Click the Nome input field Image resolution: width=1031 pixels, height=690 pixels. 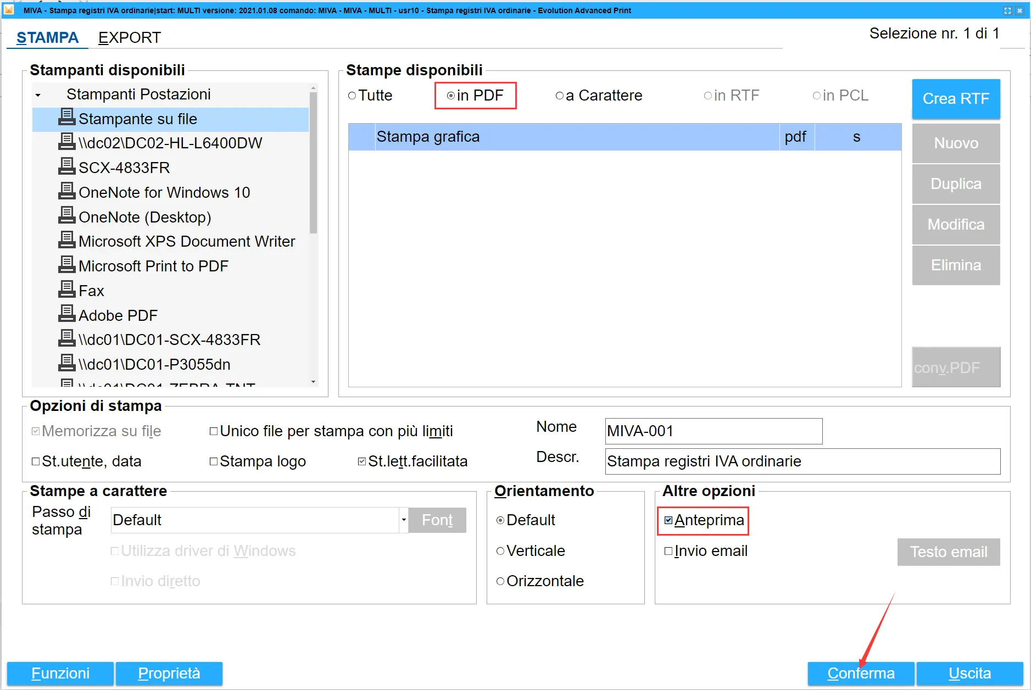click(x=713, y=431)
